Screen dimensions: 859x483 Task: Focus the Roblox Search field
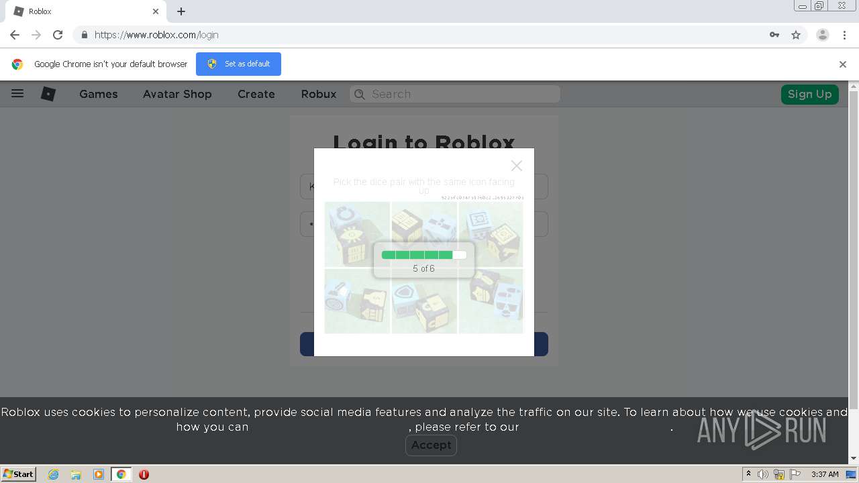[x=455, y=94]
